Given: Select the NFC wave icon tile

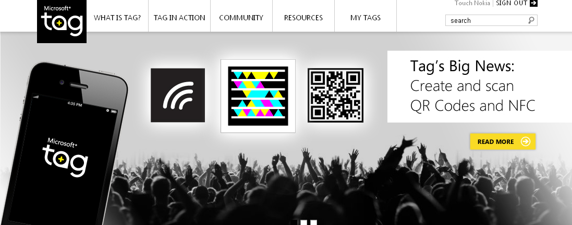Looking at the screenshot, I should [178, 95].
